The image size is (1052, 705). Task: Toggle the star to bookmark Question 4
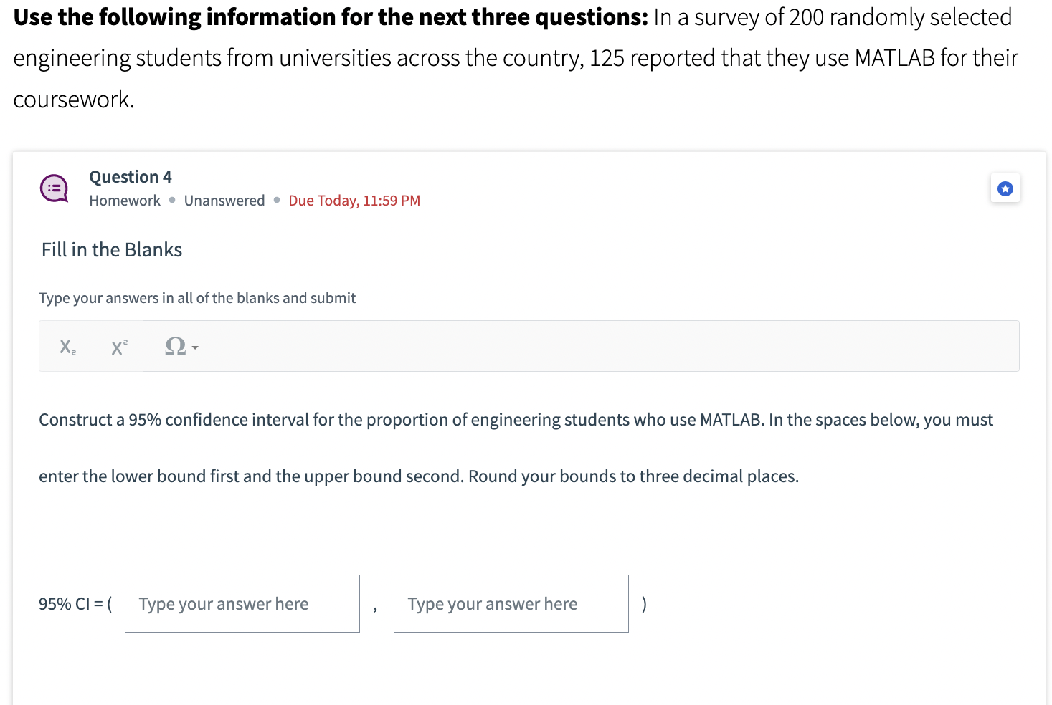coord(1005,188)
